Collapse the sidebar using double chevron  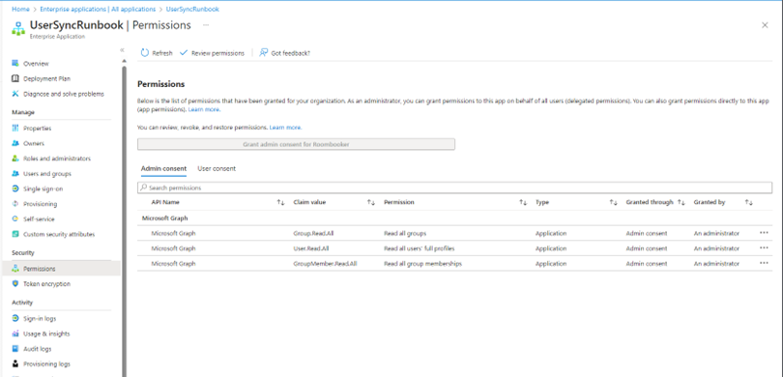[x=122, y=50]
